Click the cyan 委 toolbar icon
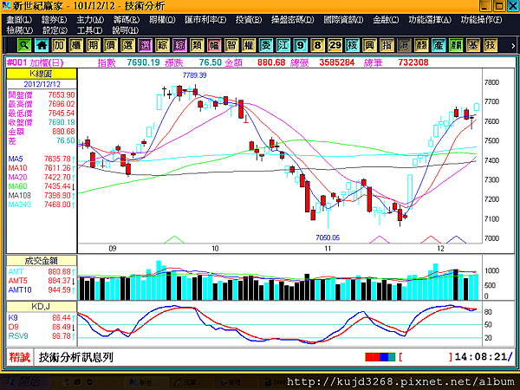Screen dimensions: 520x390 (266, 45)
